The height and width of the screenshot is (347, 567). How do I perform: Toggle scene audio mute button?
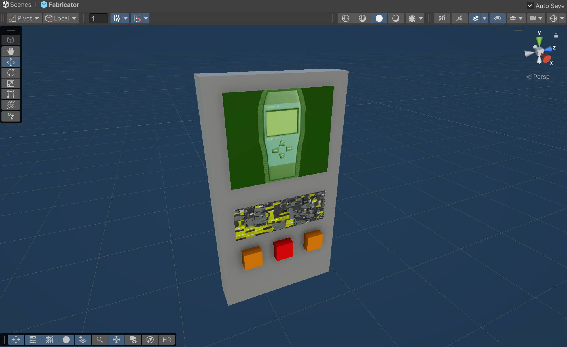(x=459, y=18)
